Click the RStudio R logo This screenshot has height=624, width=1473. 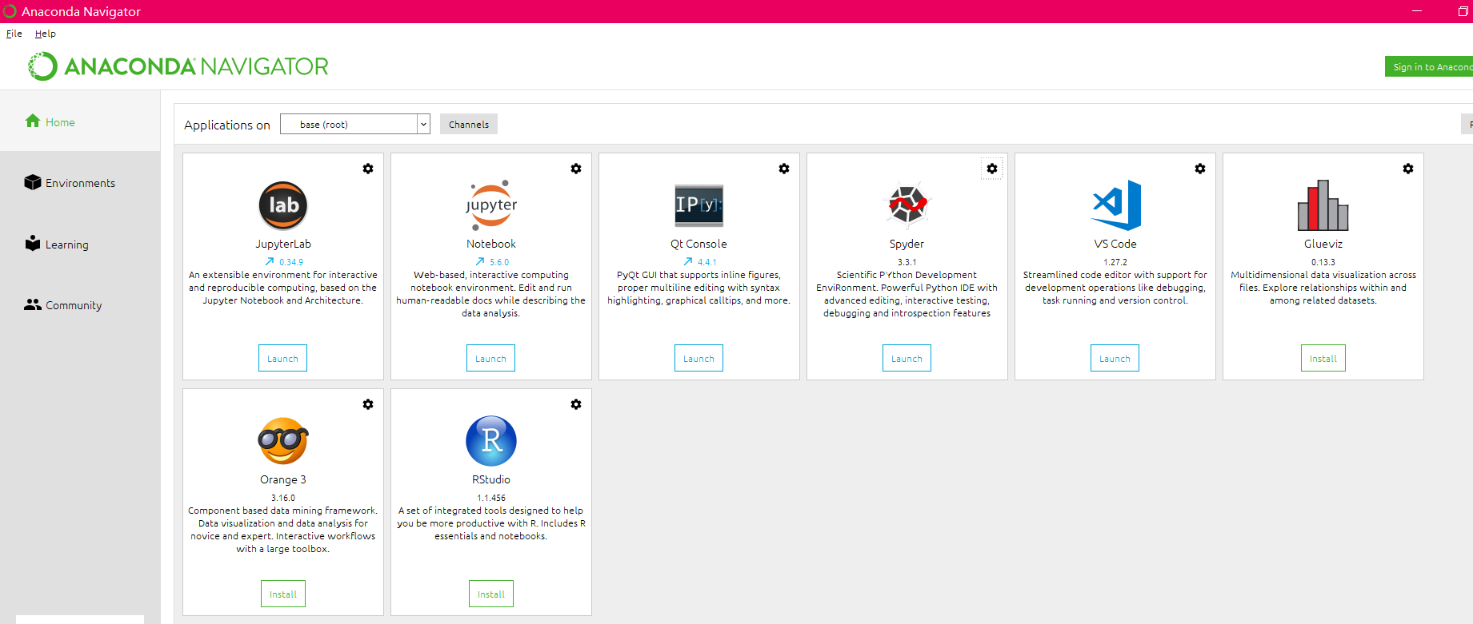(491, 441)
